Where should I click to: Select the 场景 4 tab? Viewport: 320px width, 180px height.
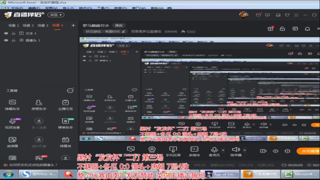click(x=58, y=26)
